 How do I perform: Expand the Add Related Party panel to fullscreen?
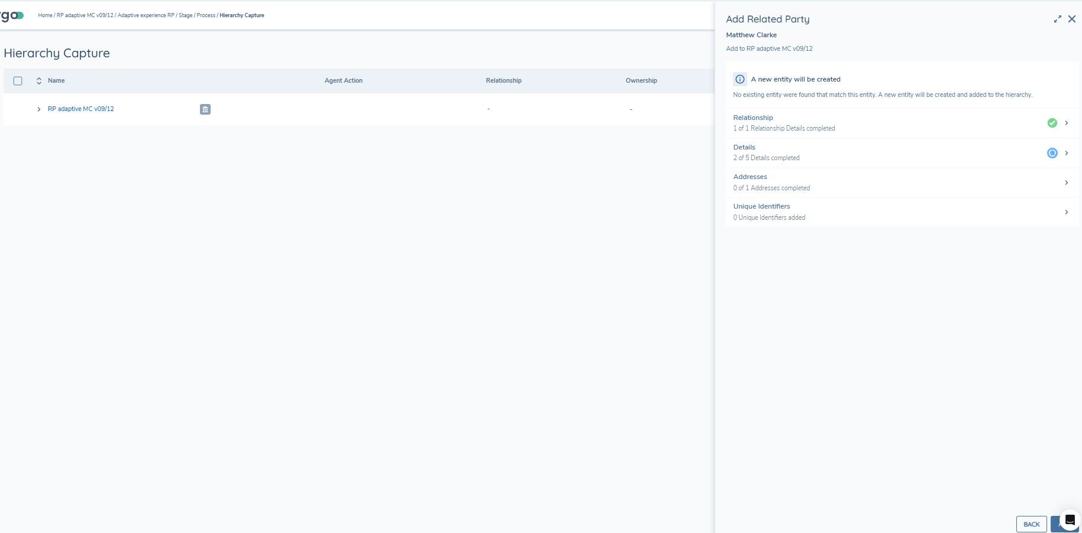[x=1058, y=19]
